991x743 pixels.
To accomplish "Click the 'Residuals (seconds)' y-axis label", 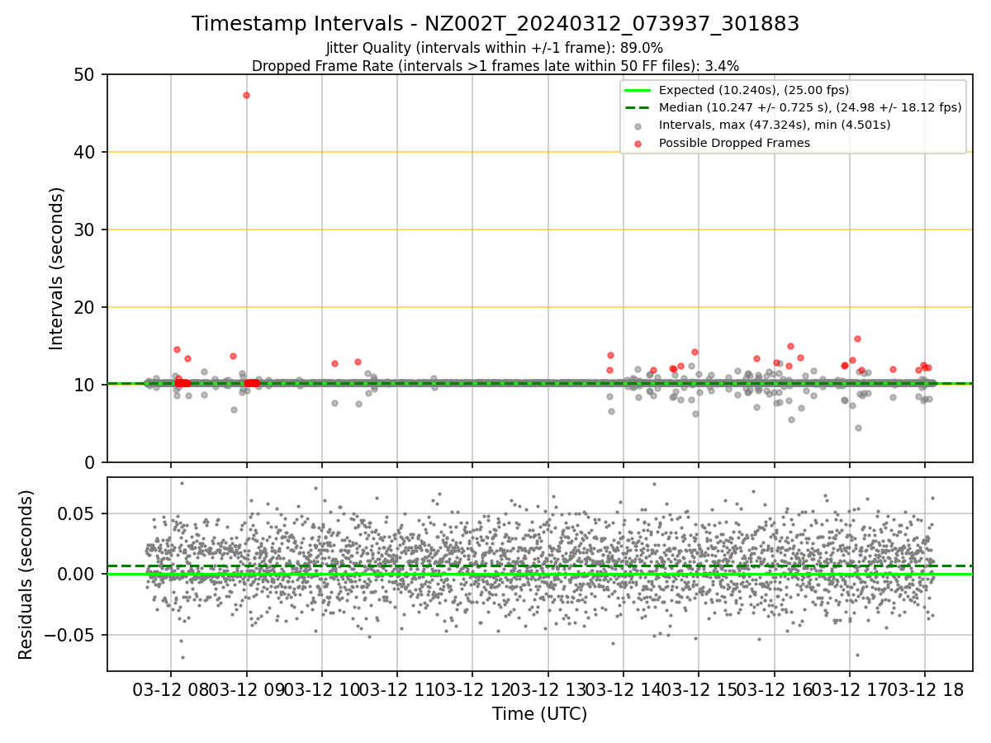I will pyautogui.click(x=26, y=574).
